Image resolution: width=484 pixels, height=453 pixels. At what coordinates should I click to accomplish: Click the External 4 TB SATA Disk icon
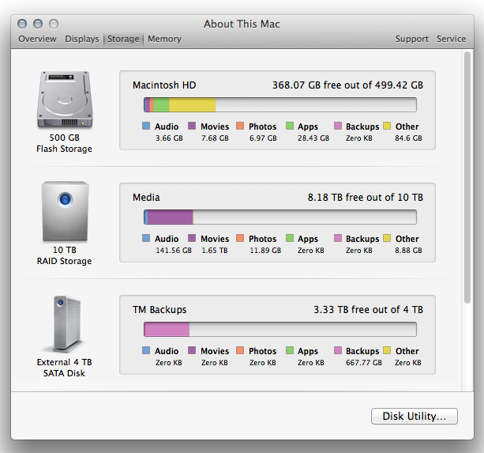[65, 324]
